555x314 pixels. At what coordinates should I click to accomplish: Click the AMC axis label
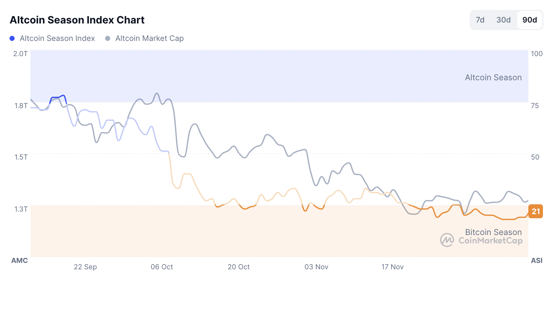coord(19,260)
